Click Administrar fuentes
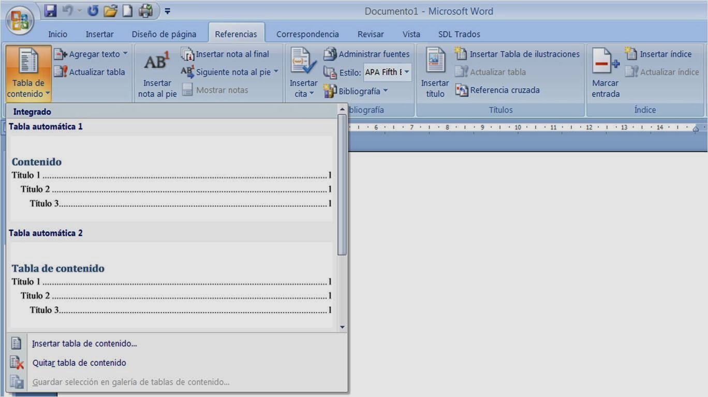The width and height of the screenshot is (708, 397). (366, 54)
